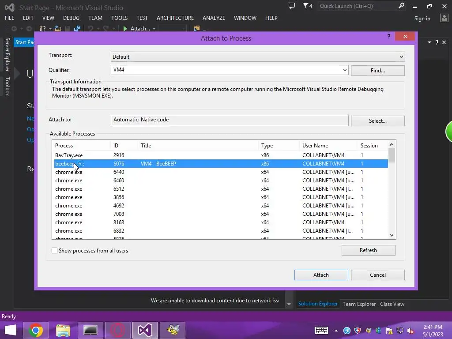Click the Select... button
The width and height of the screenshot is (452, 339).
tap(378, 121)
